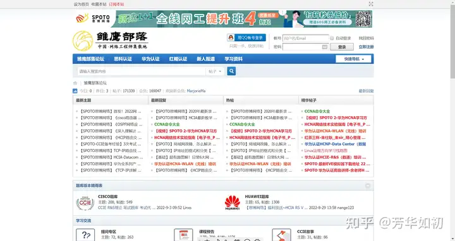Click the QQ penguin login icon
Screen dimensions: 455x241
[x=231, y=38]
